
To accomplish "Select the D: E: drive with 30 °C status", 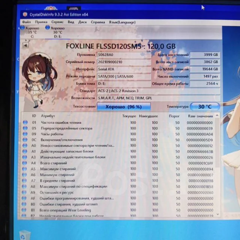I will (56, 32).
